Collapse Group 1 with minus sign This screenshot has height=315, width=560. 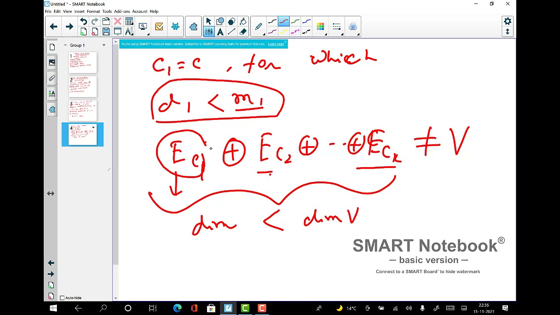(65, 45)
